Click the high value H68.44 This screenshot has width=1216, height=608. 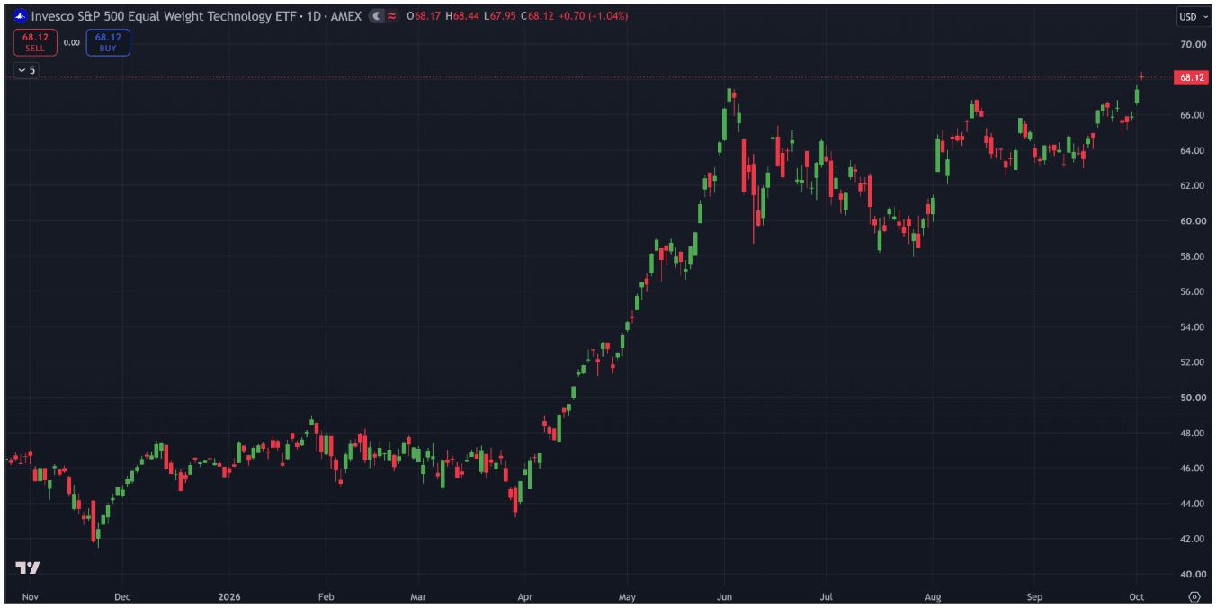pyautogui.click(x=461, y=16)
